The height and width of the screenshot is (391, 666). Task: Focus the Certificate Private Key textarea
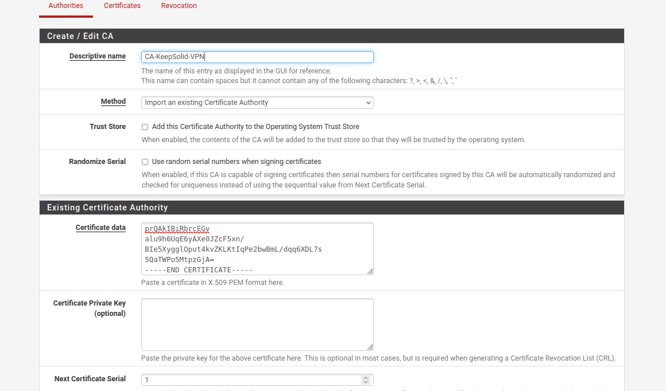point(257,324)
